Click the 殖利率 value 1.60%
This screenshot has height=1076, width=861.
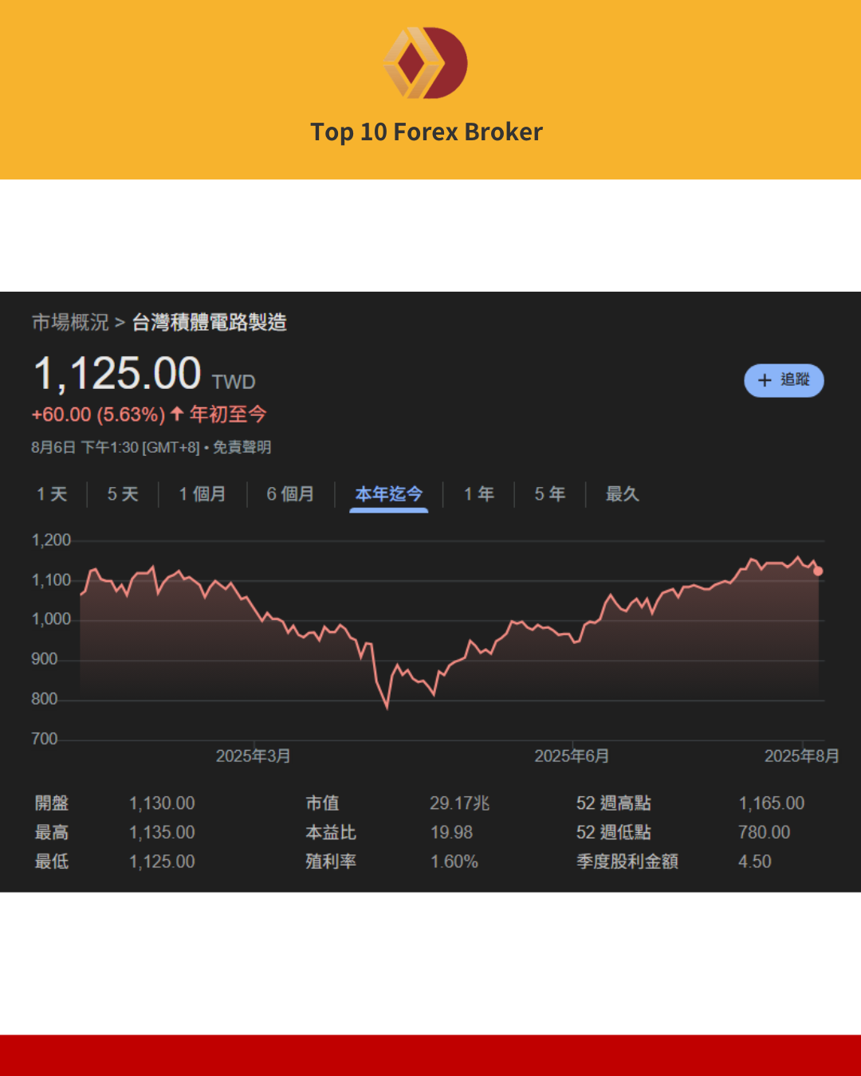coord(454,862)
